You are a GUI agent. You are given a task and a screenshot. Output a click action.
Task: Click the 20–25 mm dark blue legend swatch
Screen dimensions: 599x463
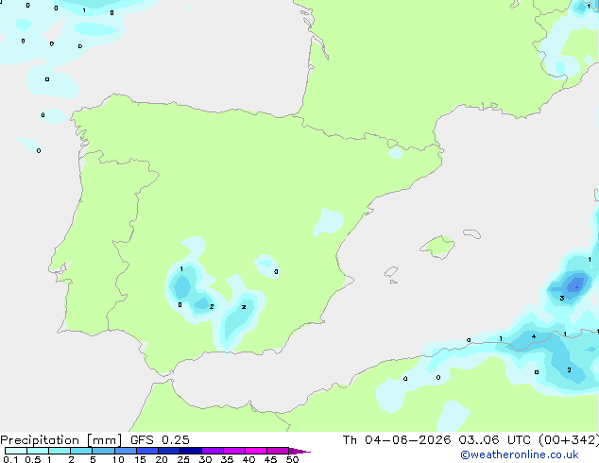169,451
